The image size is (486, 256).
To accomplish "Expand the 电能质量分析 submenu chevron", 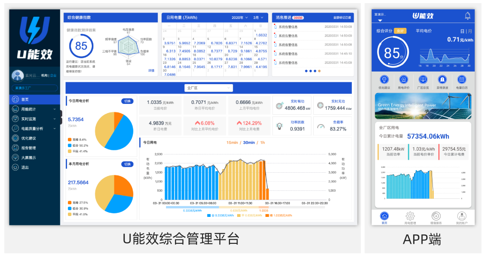I will click(x=54, y=128).
